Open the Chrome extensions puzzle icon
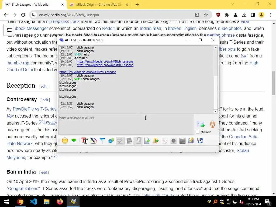This screenshot has width=276, height=207. click(227, 15)
